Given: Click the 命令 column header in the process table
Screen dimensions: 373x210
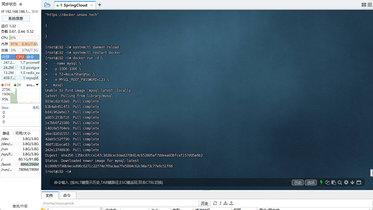Looking at the screenshot, I should tap(32, 57).
